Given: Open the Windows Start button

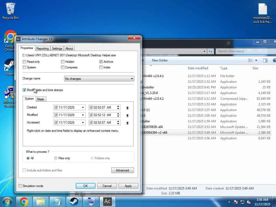Looking at the screenshot, I should pyautogui.click(x=7, y=202).
